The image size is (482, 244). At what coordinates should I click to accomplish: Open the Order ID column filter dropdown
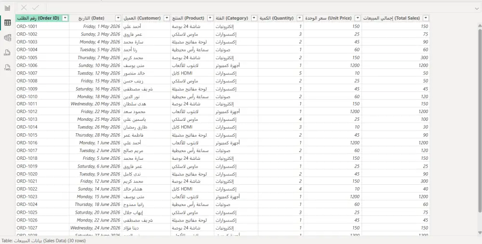point(65,18)
